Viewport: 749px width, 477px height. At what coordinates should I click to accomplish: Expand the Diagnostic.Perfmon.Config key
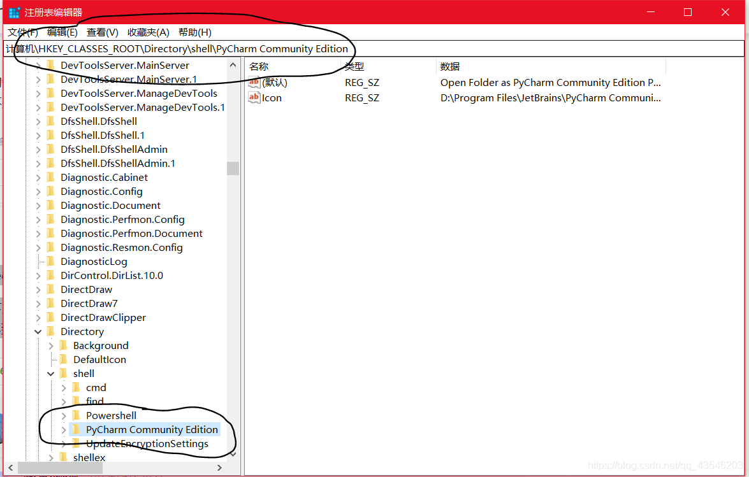click(38, 220)
